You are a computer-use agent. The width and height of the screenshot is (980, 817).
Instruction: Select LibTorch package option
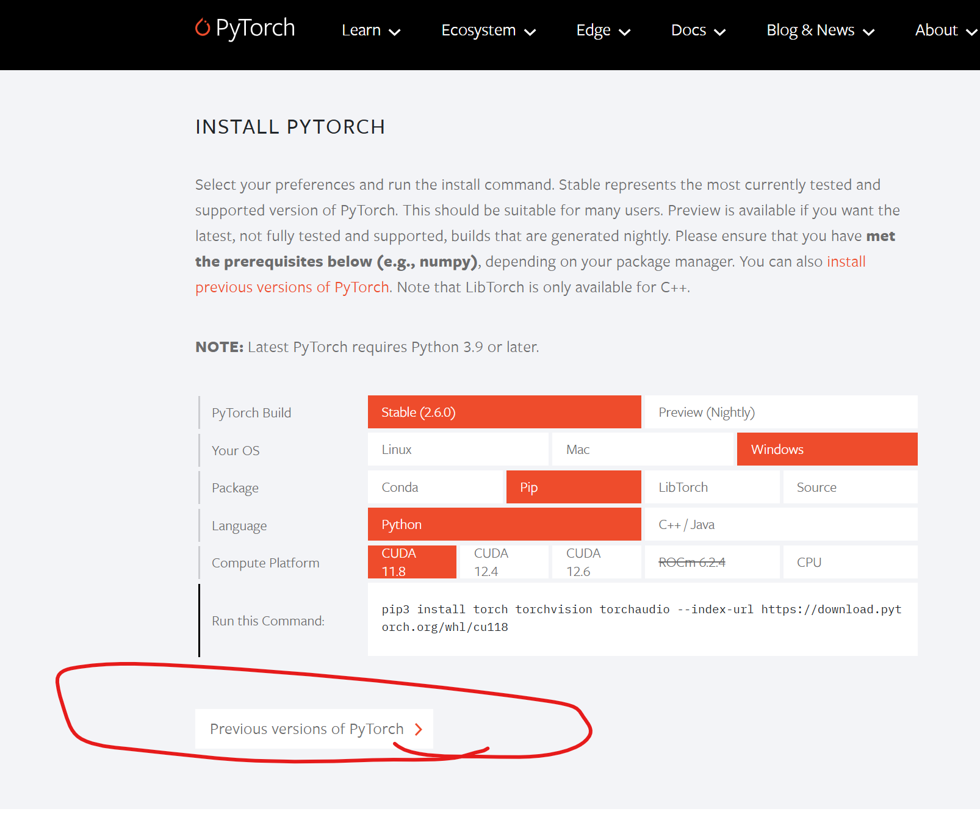pos(712,487)
